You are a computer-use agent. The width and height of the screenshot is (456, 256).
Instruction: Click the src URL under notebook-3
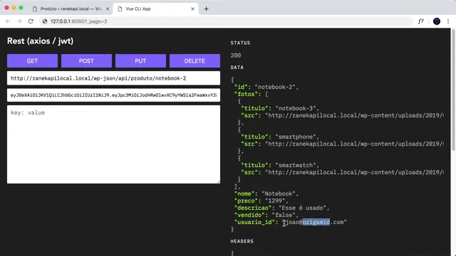click(354, 115)
